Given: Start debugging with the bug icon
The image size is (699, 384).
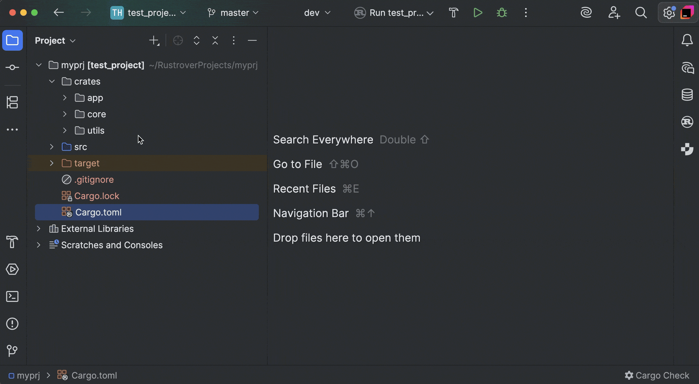Looking at the screenshot, I should 502,13.
